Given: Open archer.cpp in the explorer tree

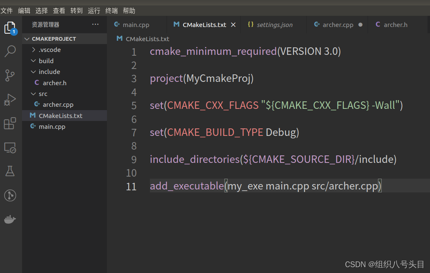Looking at the screenshot, I should 65,105.
